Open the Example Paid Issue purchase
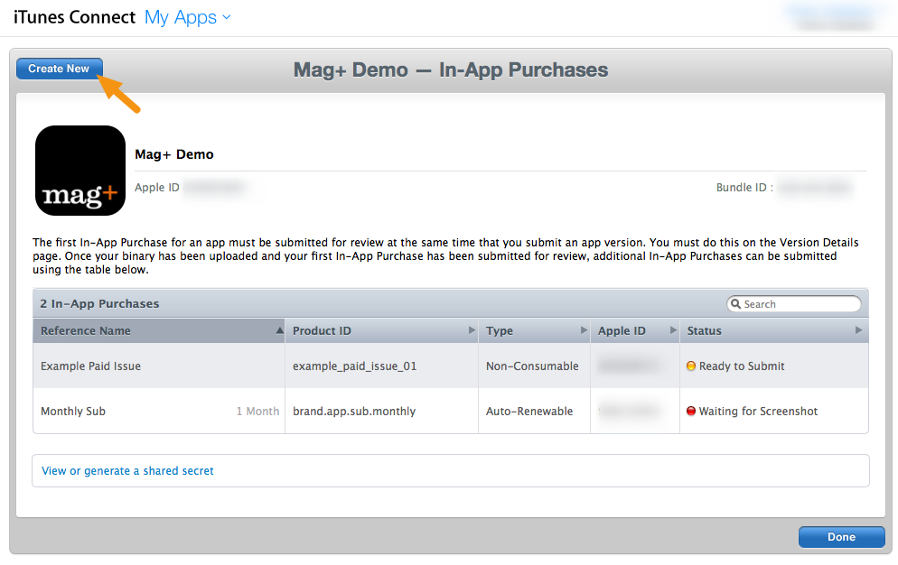This screenshot has width=898, height=565. click(x=90, y=366)
